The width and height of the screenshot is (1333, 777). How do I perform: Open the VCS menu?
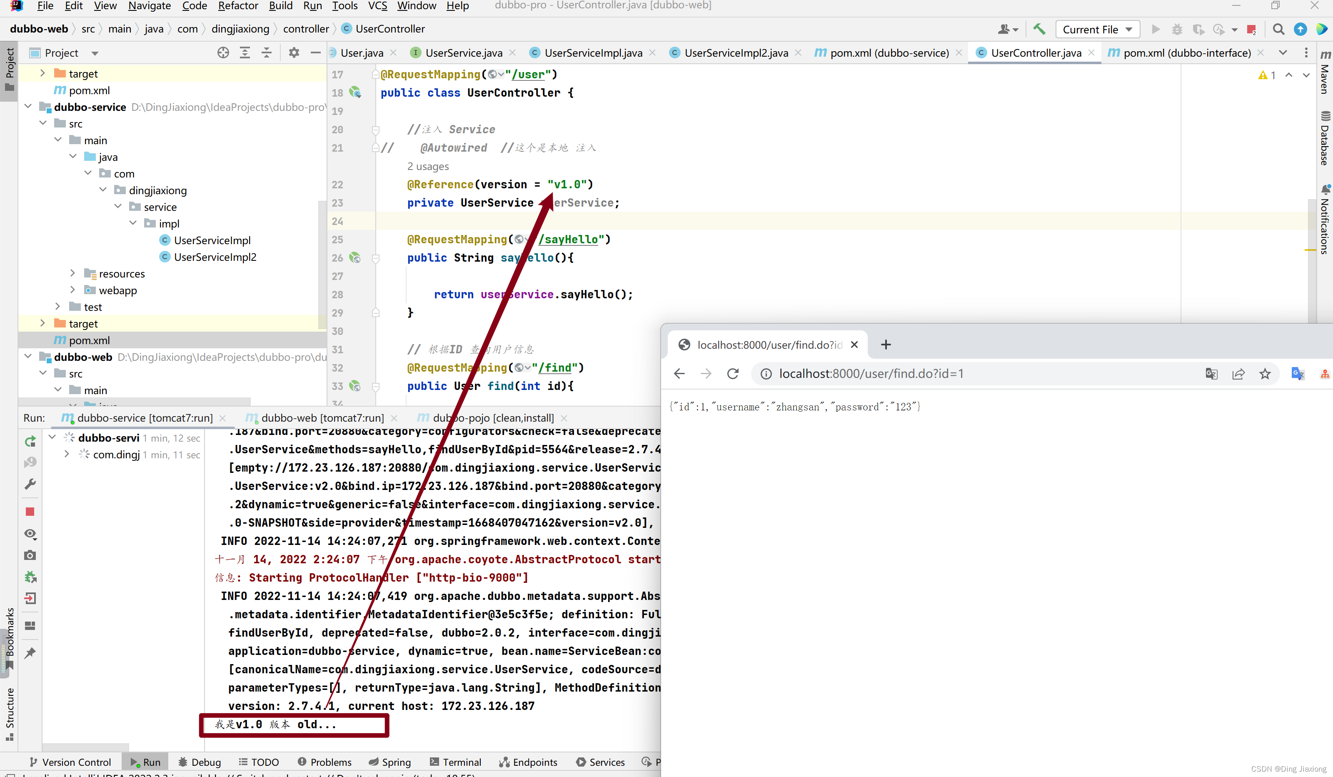(377, 6)
